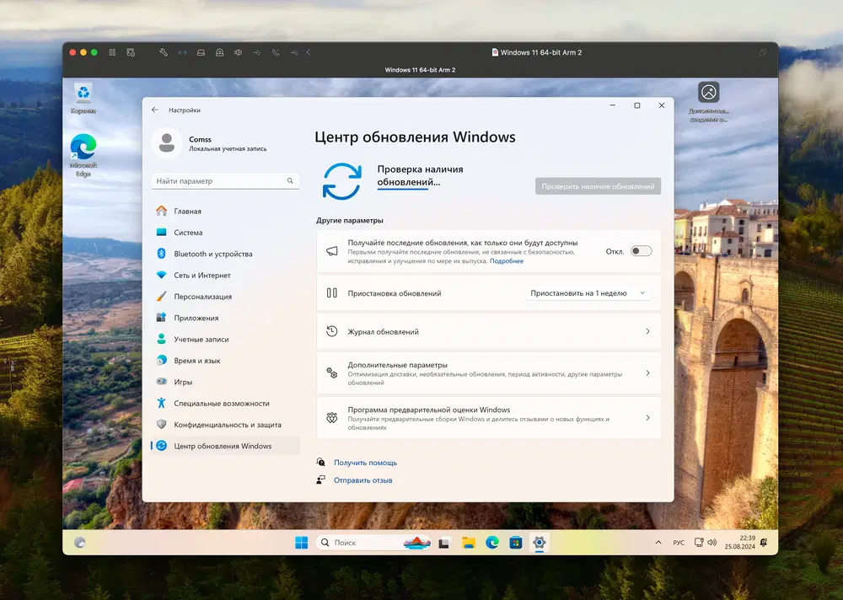
Task: Open 'Журнал обновлений' chevron
Action: (647, 332)
